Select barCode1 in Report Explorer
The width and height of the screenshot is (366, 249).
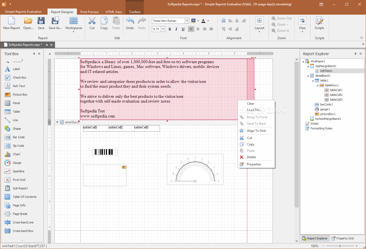pos(326,104)
